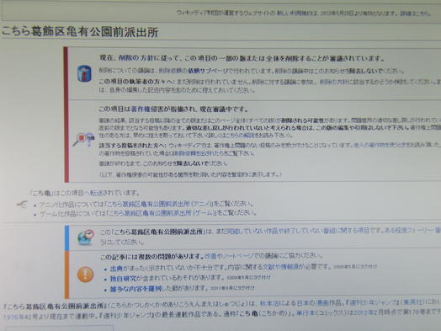Open the 独自研究 link in issues list

click(x=123, y=279)
